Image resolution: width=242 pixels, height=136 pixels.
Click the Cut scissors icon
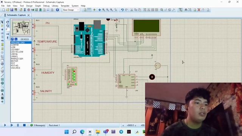pos(132,10)
